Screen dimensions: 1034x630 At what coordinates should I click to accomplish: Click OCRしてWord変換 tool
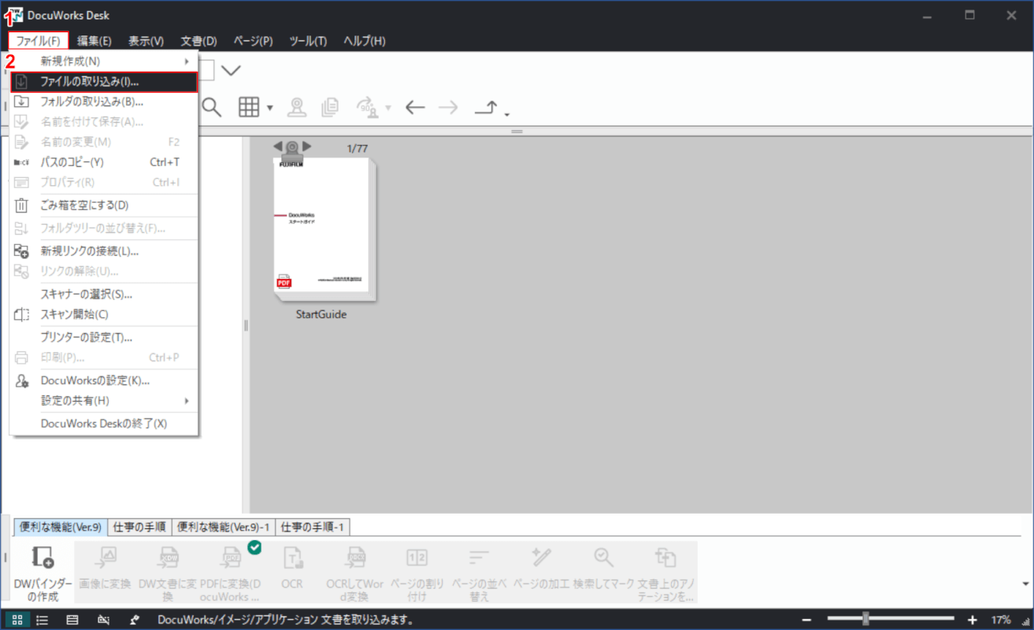coord(354,573)
